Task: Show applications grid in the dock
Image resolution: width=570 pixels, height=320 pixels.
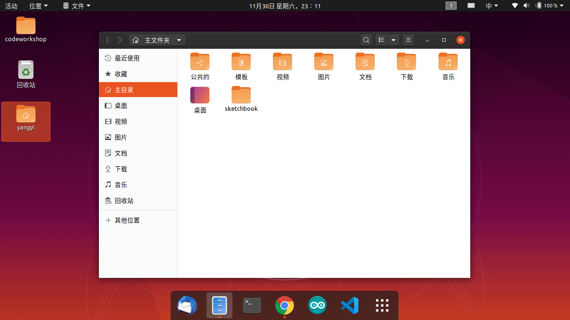Action: click(x=382, y=305)
